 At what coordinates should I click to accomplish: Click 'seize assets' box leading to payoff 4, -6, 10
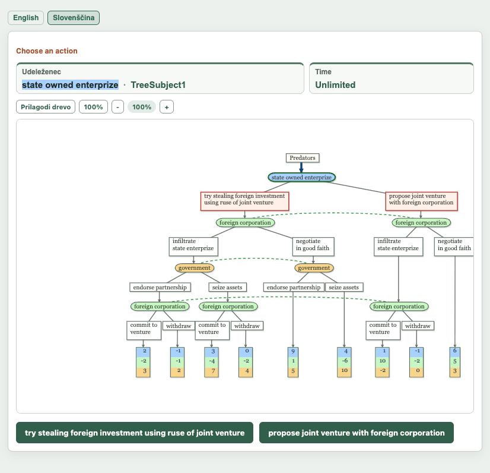tap(344, 287)
